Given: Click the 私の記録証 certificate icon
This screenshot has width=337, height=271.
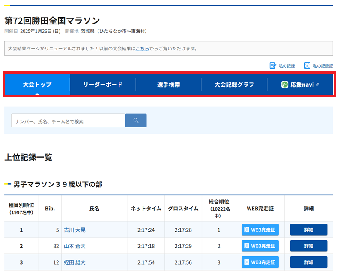Looking at the screenshot, I should (x=307, y=66).
